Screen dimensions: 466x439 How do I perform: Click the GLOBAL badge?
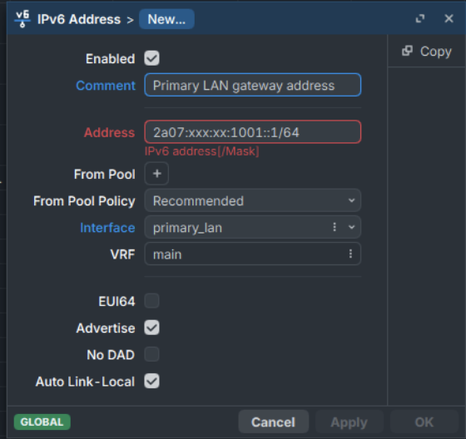pyautogui.click(x=42, y=422)
